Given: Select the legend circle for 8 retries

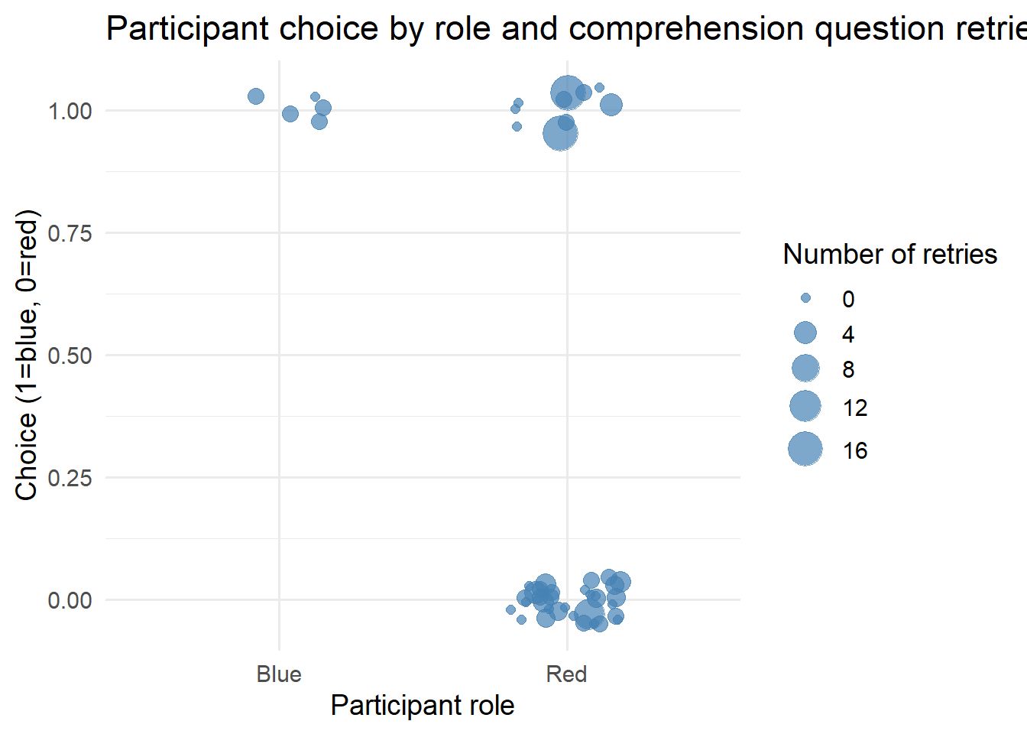Looking at the screenshot, I should click(805, 369).
